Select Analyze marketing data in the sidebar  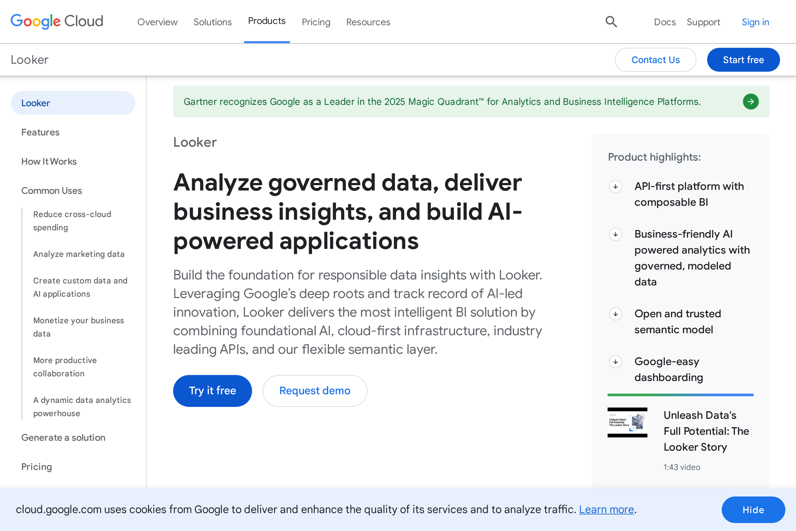pos(79,254)
